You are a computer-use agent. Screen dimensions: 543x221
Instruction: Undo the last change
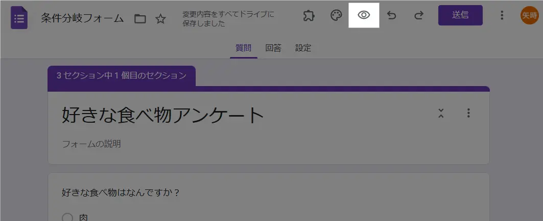(391, 16)
